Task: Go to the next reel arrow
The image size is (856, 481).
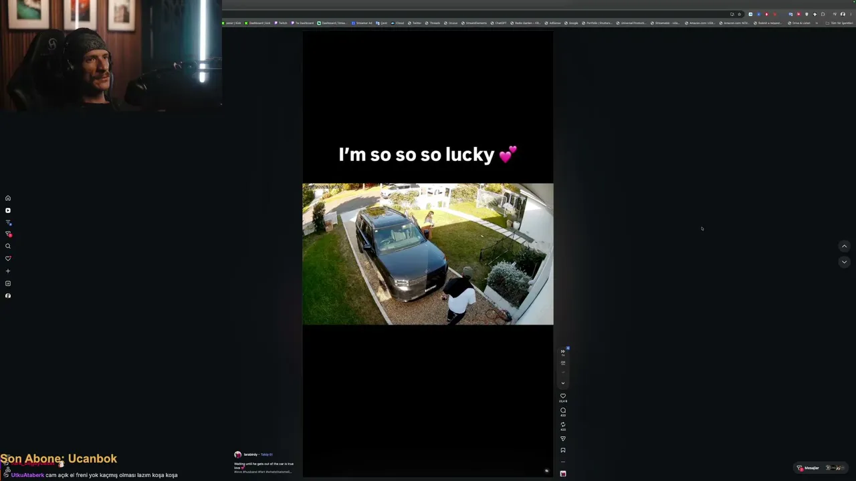Action: tap(844, 262)
